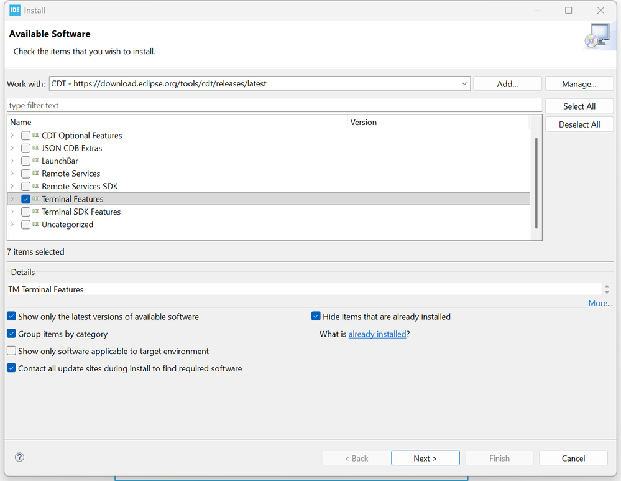Expand the Terminal SDK Features category
The height and width of the screenshot is (481, 621).
tap(12, 212)
